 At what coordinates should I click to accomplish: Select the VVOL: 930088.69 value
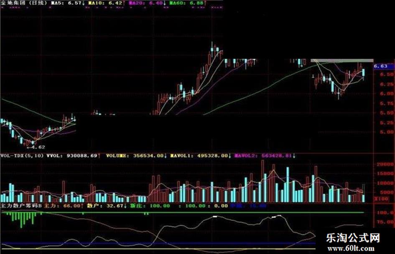[74, 156]
